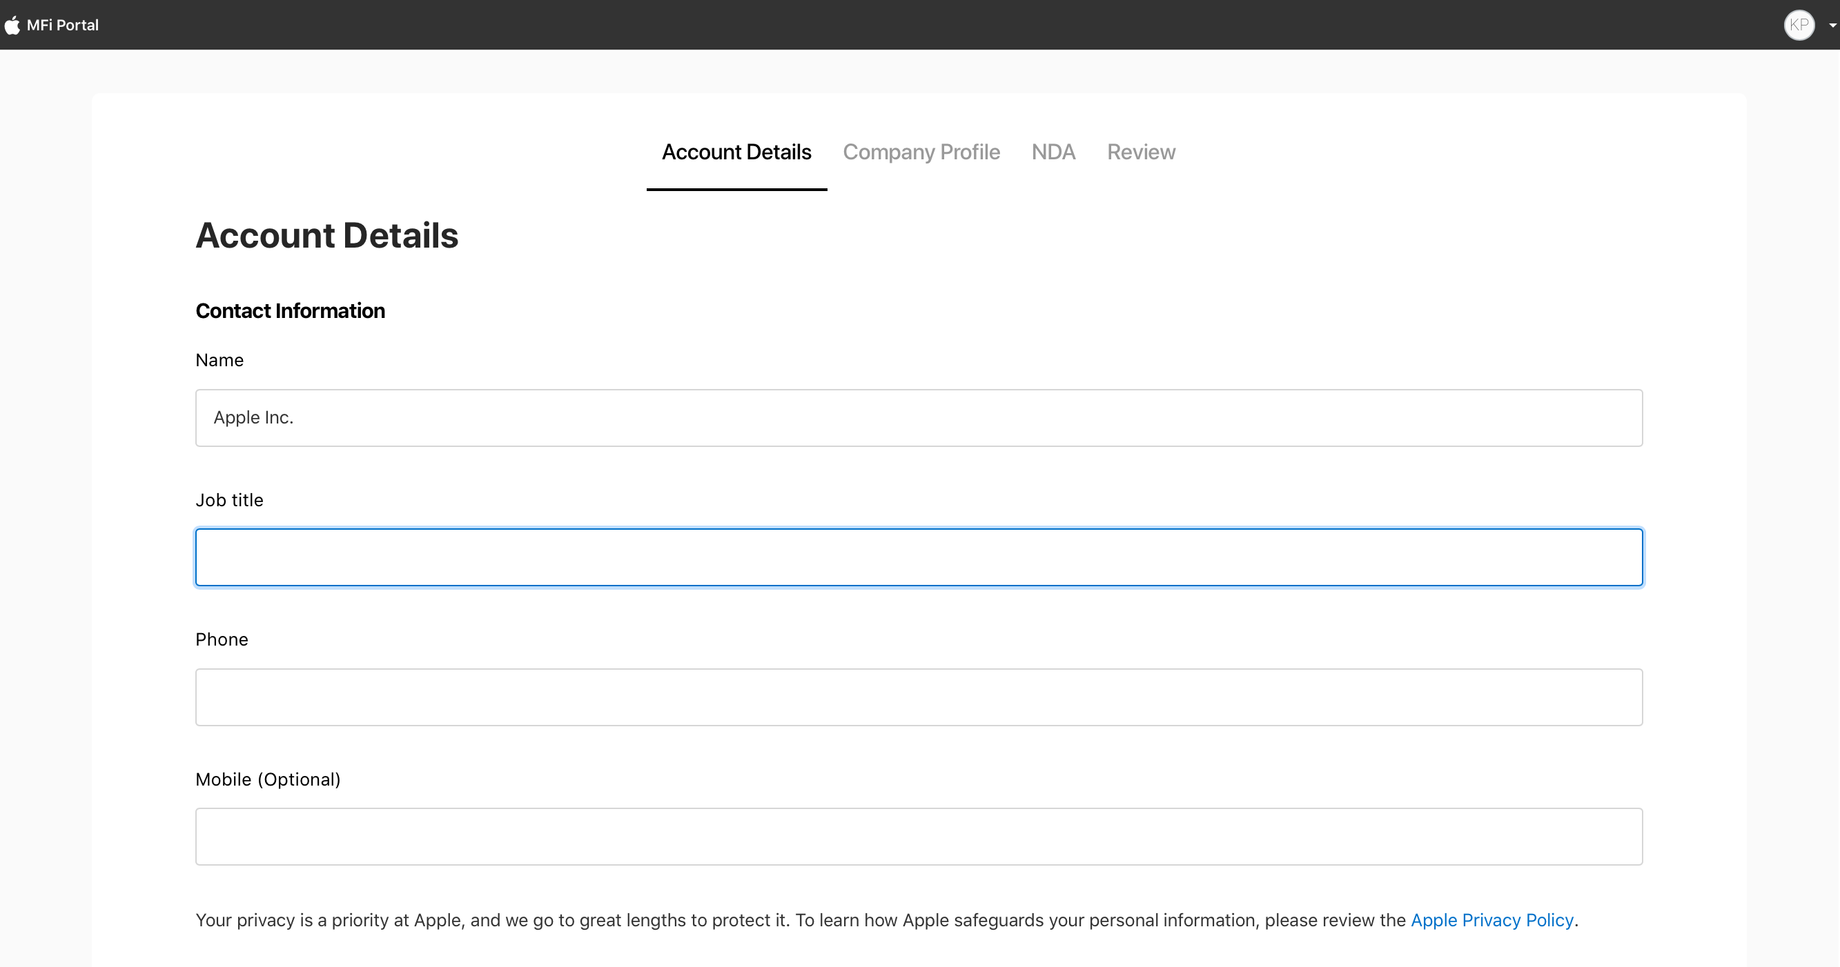
Task: Click the Contact Information subheading
Action: [x=290, y=311]
